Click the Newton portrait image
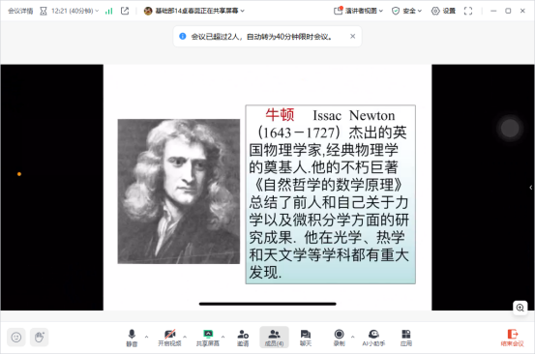Viewport: 535px width, 354px height. tap(179, 192)
